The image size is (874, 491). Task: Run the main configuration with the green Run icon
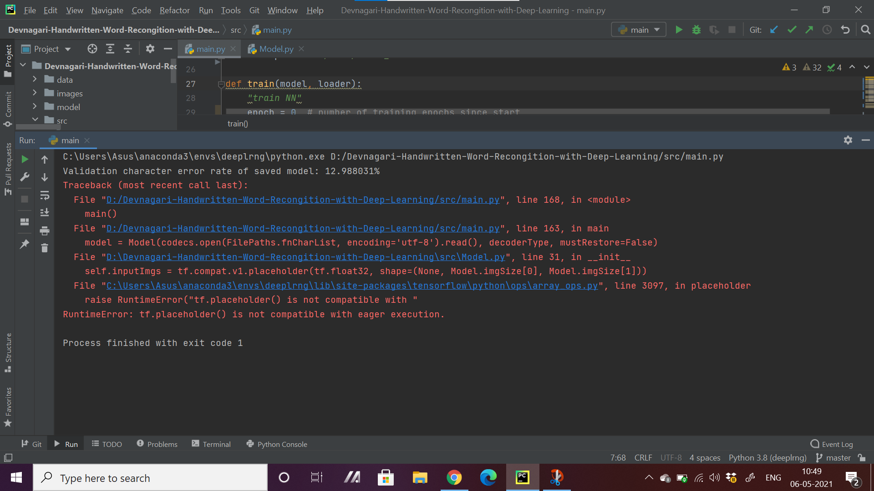tap(678, 29)
